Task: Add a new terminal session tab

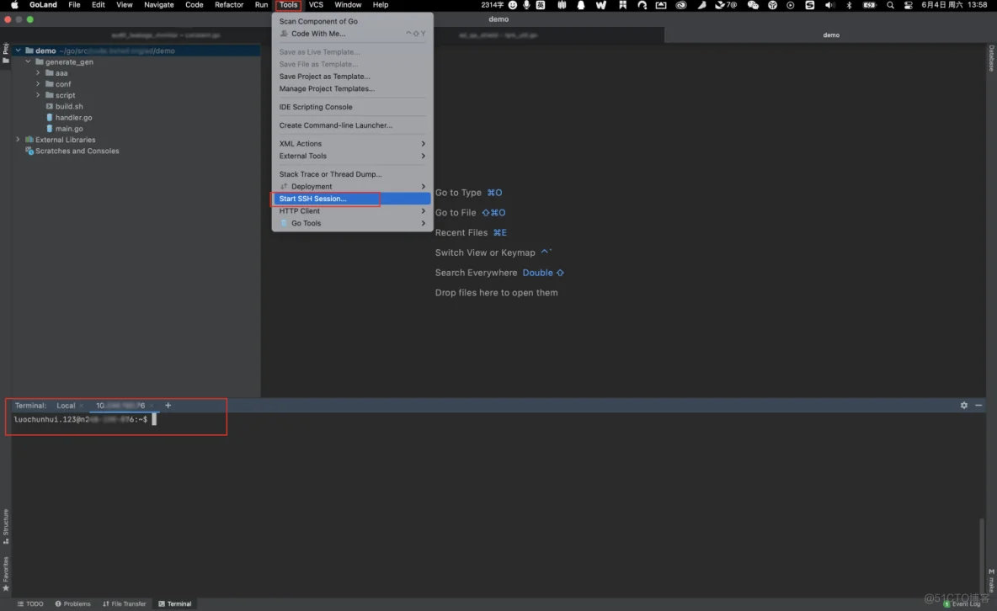Action: 168,406
